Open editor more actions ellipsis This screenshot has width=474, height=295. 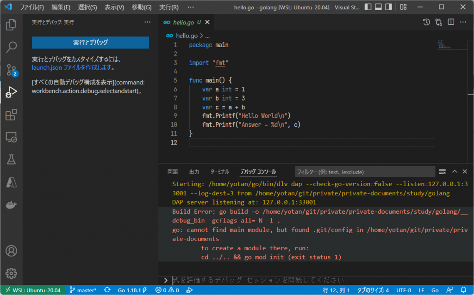(463, 22)
